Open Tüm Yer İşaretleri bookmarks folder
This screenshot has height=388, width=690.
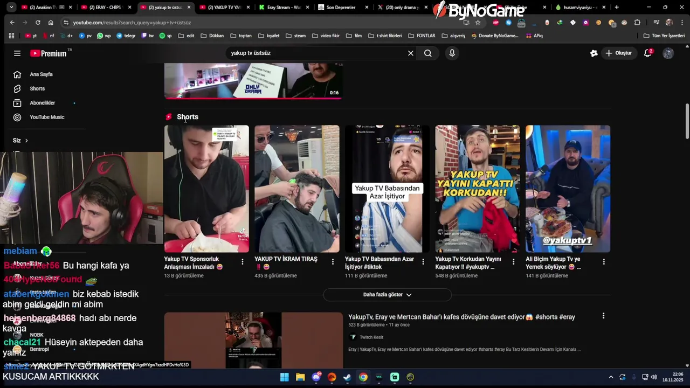coord(664,36)
